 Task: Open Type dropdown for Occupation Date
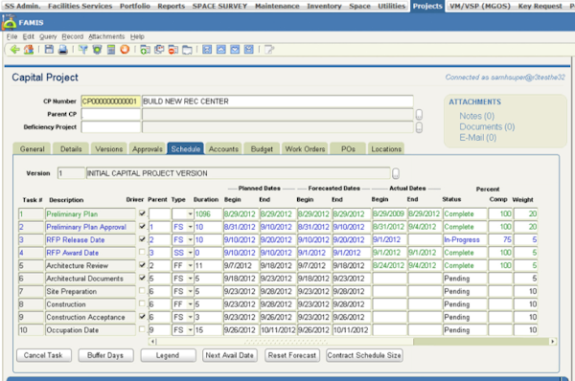[x=190, y=330]
